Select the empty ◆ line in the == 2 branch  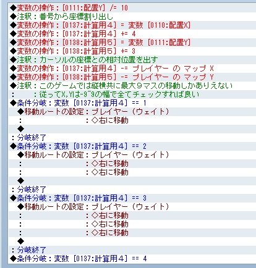click(132, 181)
